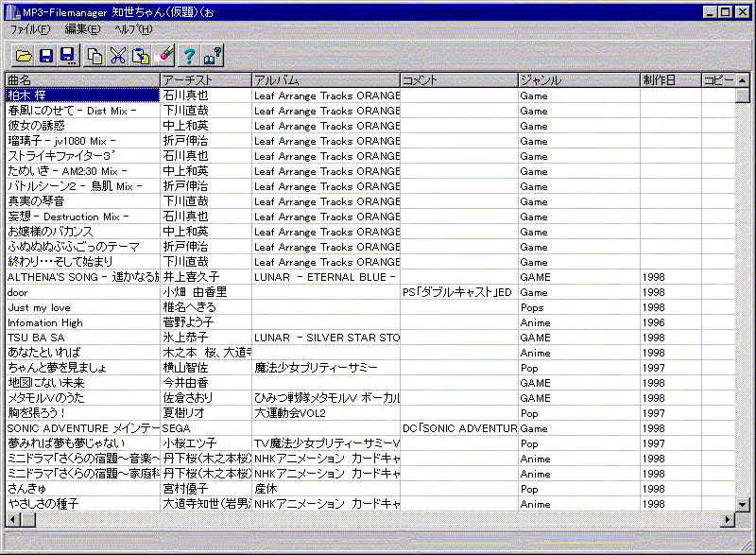756x555 pixels.
Task: Click the コメント column header
Action: click(x=459, y=80)
